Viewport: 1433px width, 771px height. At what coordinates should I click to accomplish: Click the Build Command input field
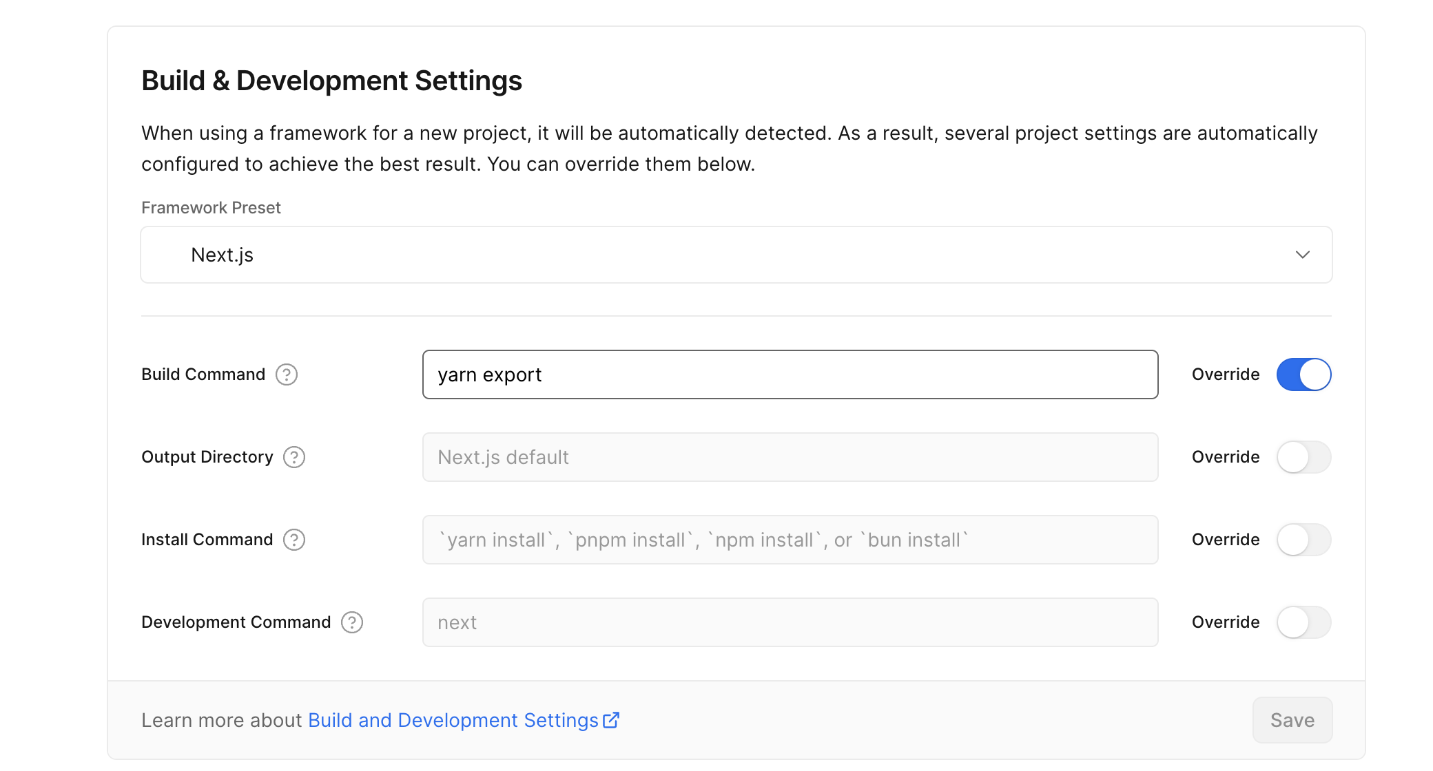790,374
